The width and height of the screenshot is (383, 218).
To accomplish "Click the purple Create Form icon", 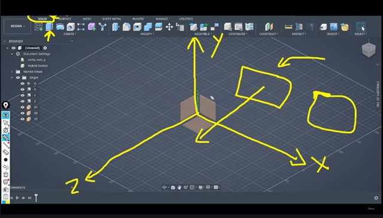I will point(92,27).
